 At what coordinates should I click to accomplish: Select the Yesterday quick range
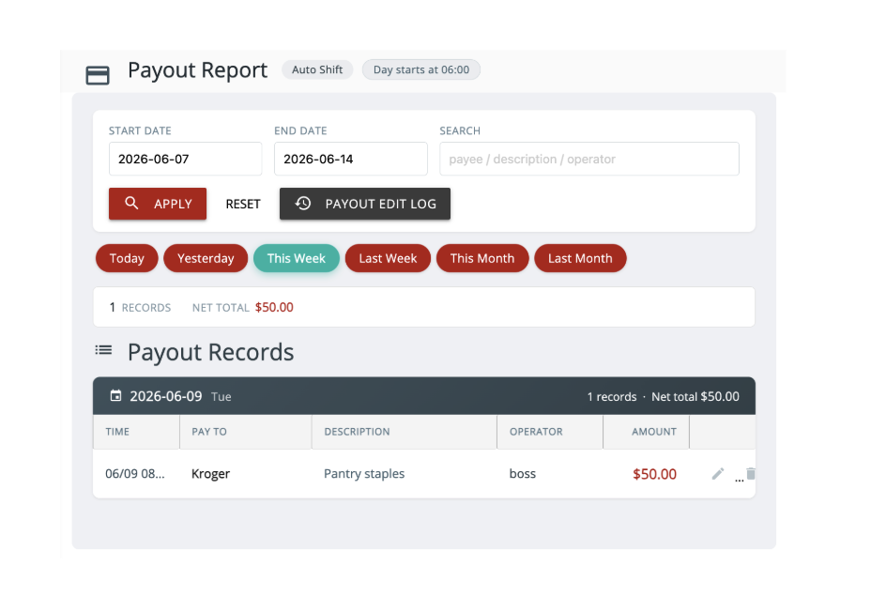(206, 258)
